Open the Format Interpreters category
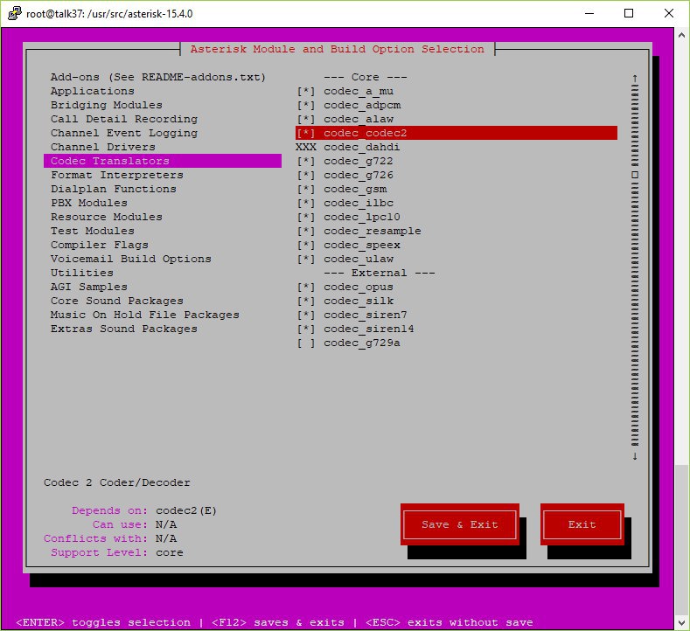The image size is (690, 631). point(117,175)
